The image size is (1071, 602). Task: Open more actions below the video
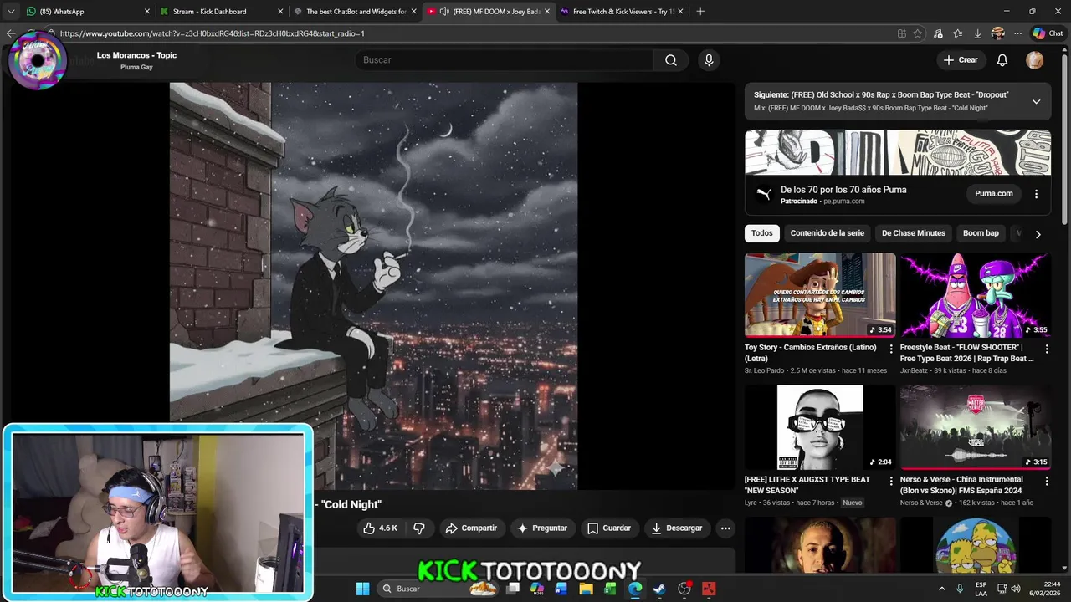click(x=725, y=528)
